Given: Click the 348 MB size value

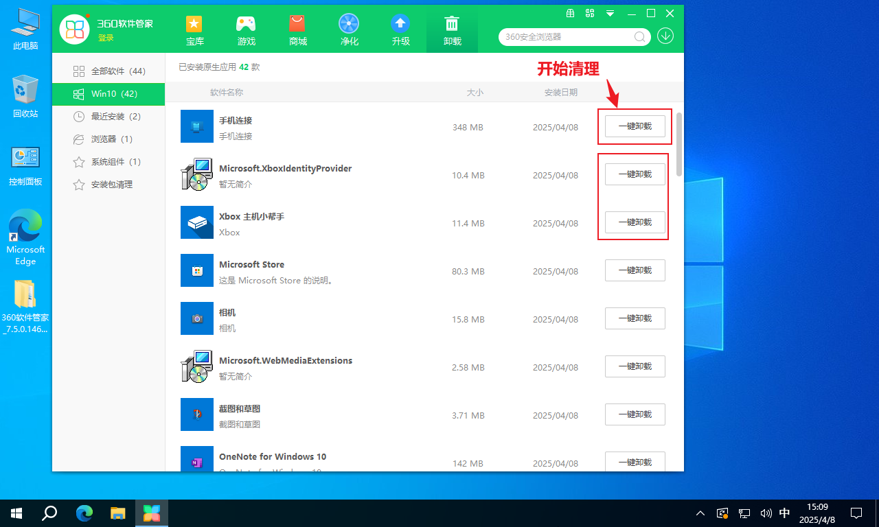Looking at the screenshot, I should pos(468,128).
